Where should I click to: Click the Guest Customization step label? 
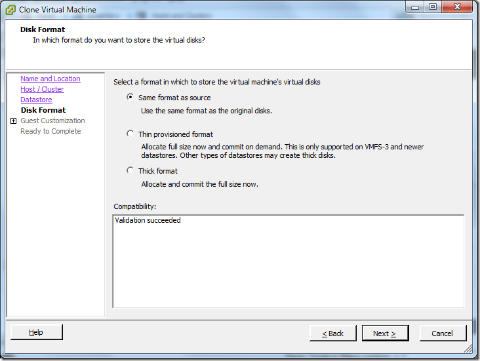[x=52, y=121]
